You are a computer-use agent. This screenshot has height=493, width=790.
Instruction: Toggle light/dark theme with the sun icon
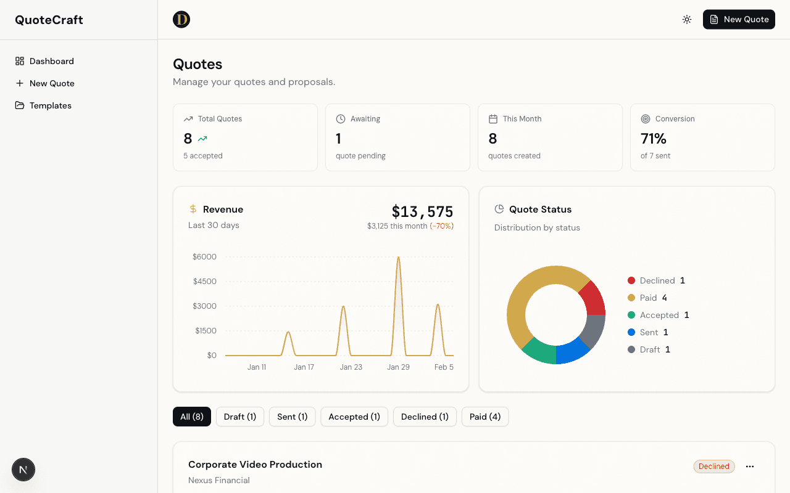(687, 19)
